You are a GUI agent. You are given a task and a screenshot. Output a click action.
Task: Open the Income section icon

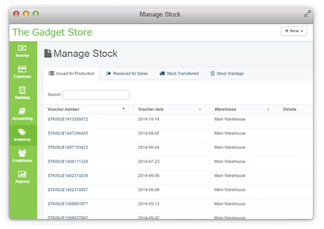tap(22, 48)
